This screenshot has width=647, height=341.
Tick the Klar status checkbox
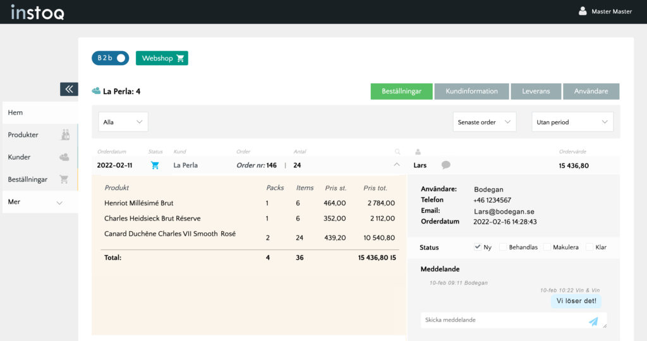click(589, 247)
